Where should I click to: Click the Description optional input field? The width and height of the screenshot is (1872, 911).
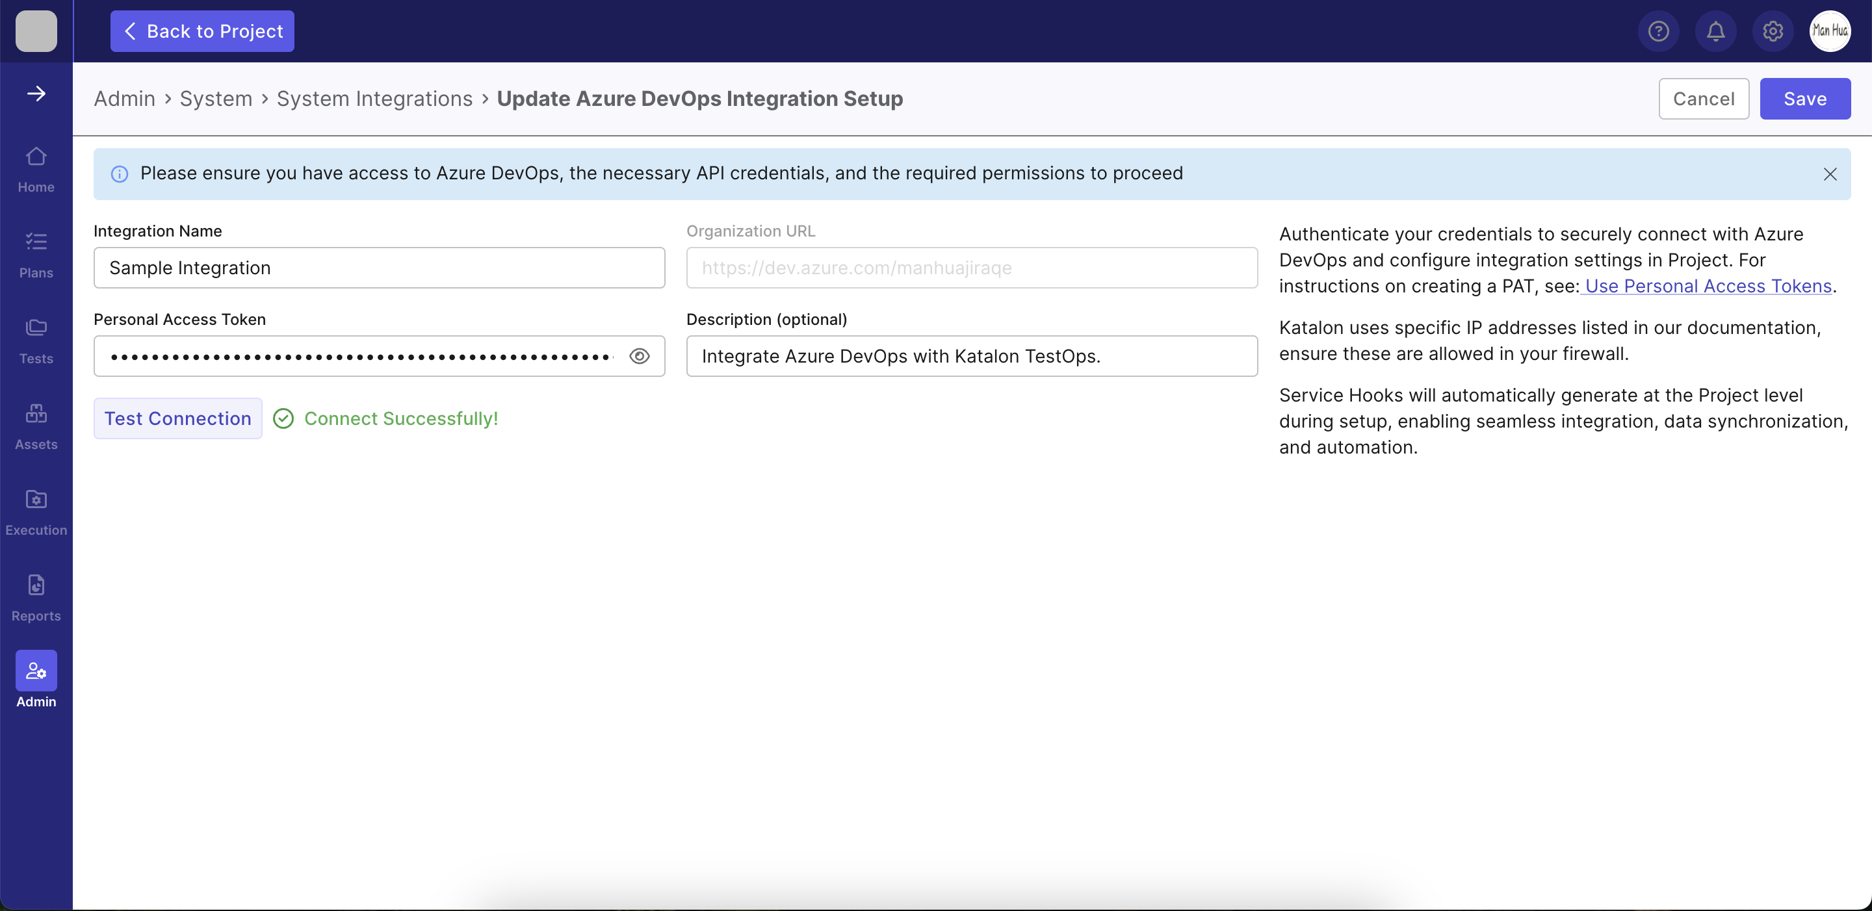[x=970, y=356]
